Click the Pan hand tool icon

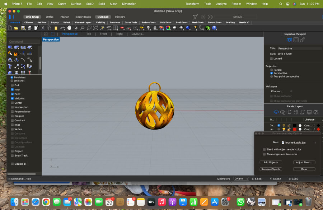point(69,28)
